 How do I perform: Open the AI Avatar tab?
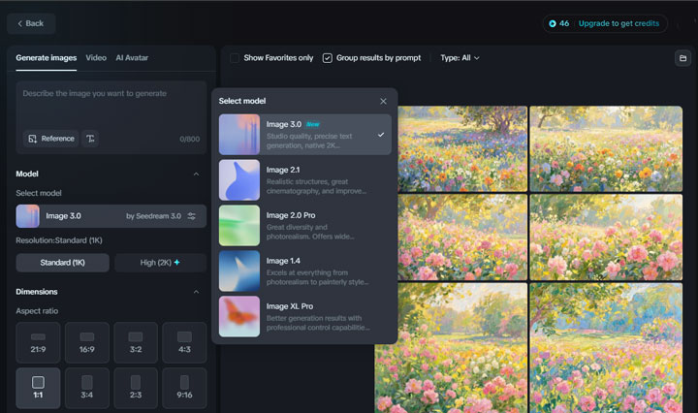[x=132, y=58]
